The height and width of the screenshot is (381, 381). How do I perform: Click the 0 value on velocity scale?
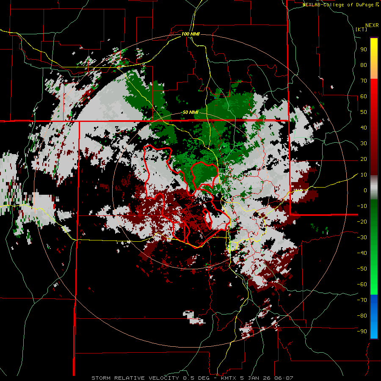pyautogui.click(x=365, y=190)
